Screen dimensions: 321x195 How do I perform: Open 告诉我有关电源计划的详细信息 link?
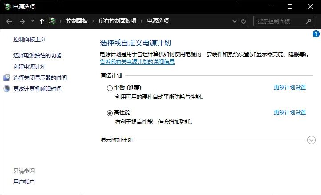[137, 62]
